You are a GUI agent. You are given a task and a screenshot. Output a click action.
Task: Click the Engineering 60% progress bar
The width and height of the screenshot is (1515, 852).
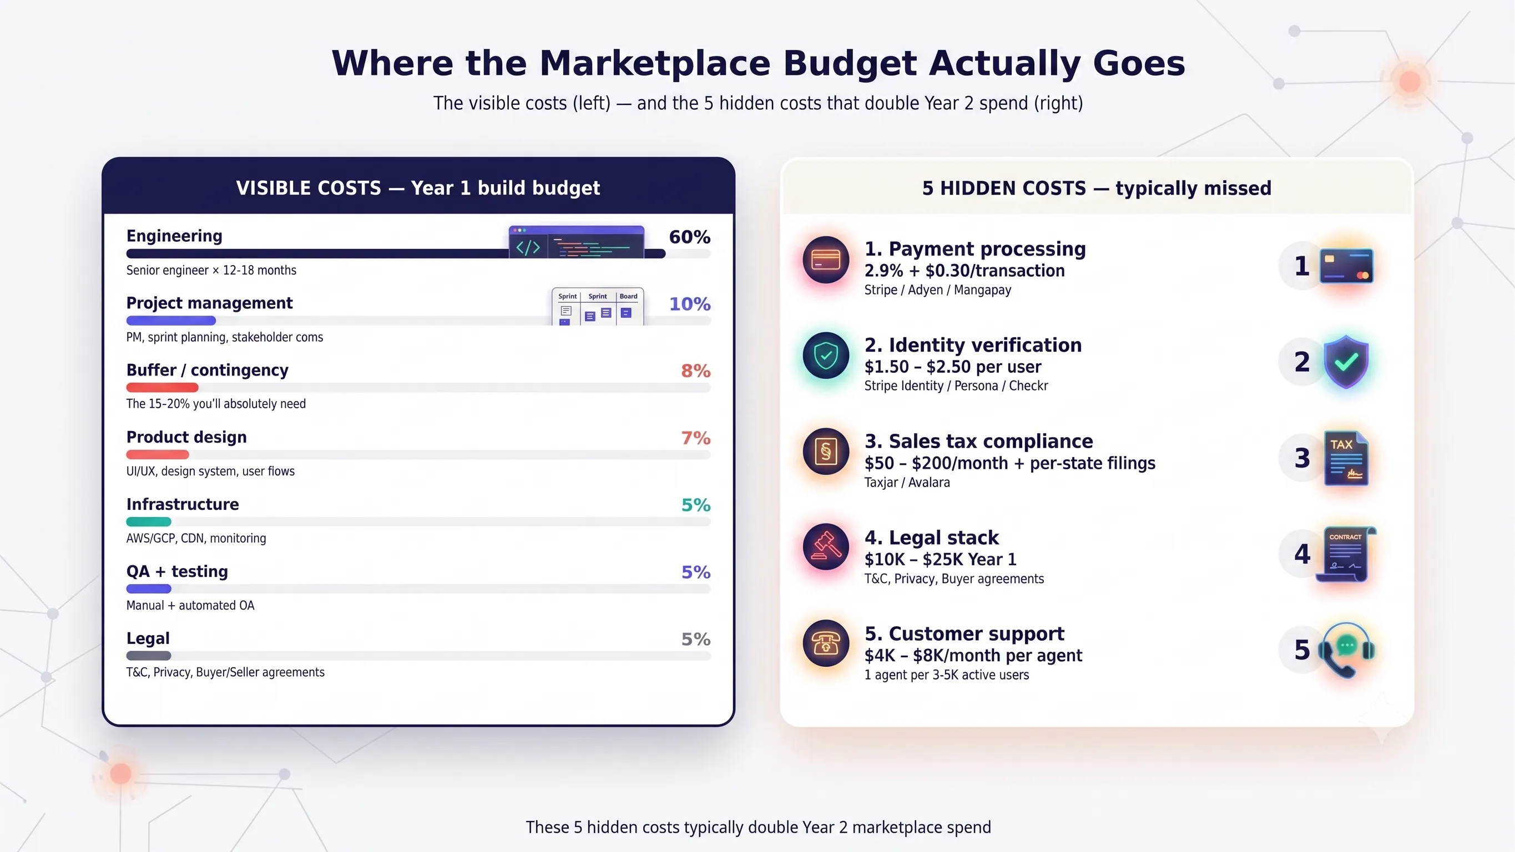[x=418, y=254]
